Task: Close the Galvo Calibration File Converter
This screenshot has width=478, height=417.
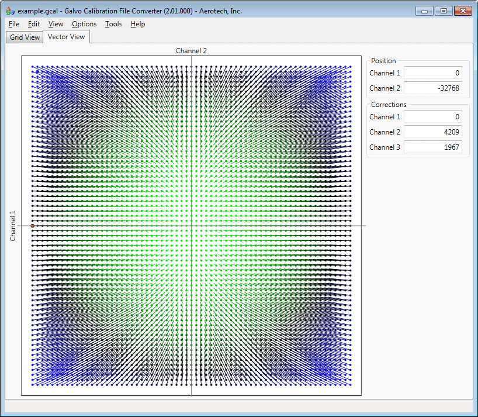Action: [463, 11]
